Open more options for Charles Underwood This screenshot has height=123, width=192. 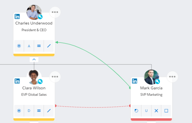point(55,12)
